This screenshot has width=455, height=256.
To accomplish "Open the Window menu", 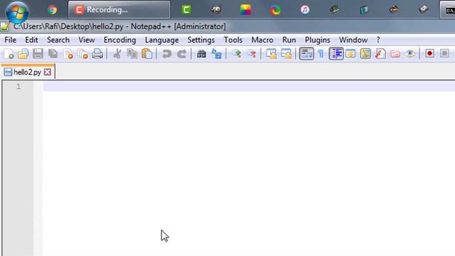I will 353,40.
